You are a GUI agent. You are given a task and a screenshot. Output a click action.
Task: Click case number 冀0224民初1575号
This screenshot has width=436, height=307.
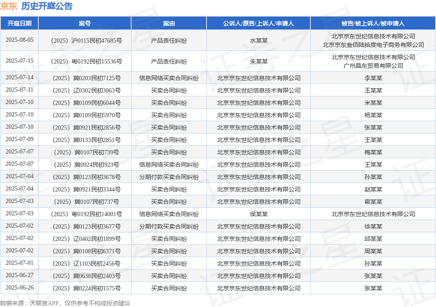click(87, 288)
